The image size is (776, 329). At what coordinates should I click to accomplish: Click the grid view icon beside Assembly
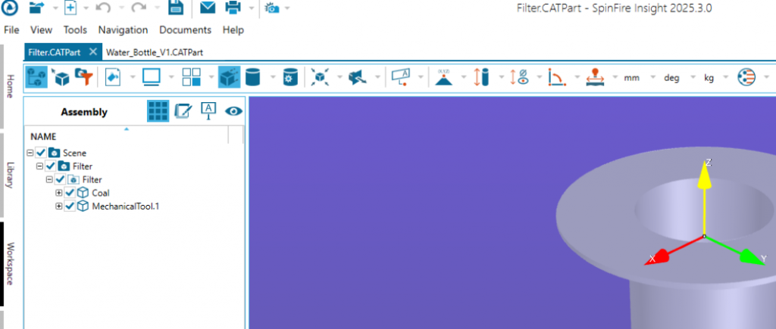click(158, 111)
